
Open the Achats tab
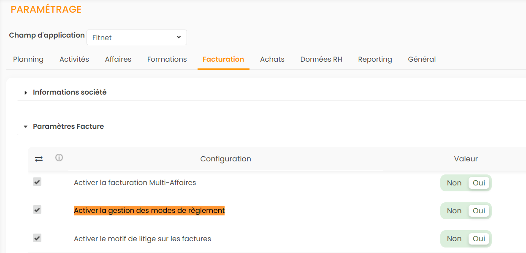click(x=272, y=59)
